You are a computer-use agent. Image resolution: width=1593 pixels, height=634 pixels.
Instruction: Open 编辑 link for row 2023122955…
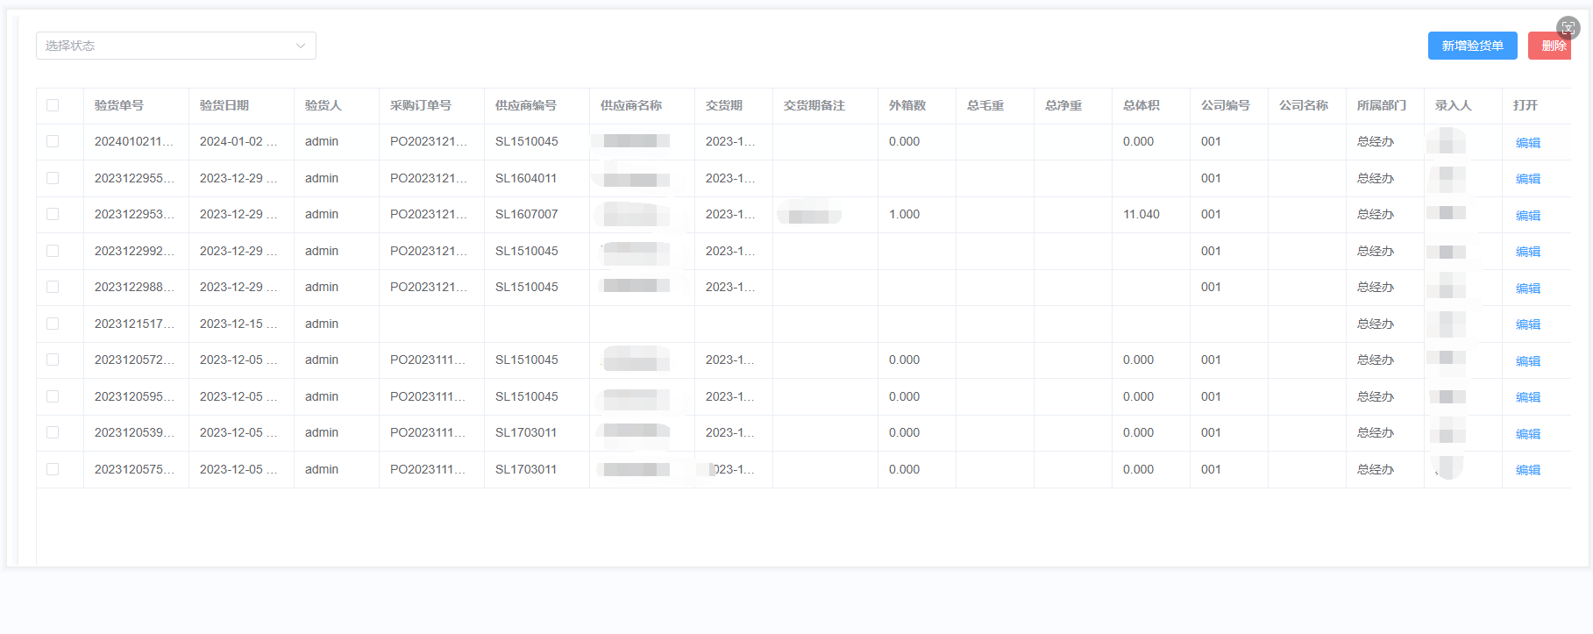coord(1528,179)
